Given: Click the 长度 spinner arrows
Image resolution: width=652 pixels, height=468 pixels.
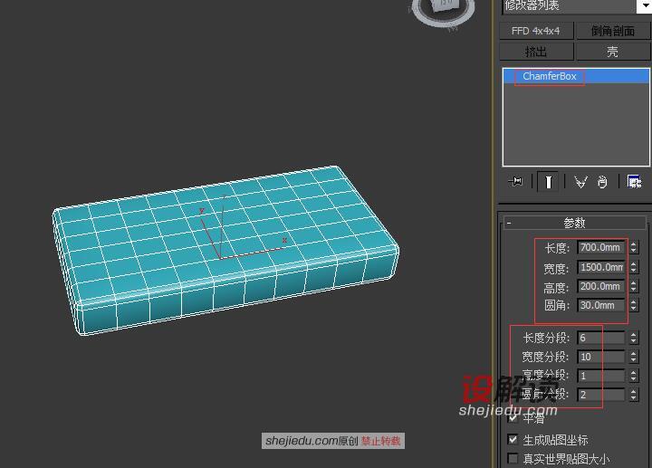Looking at the screenshot, I should coord(633,247).
